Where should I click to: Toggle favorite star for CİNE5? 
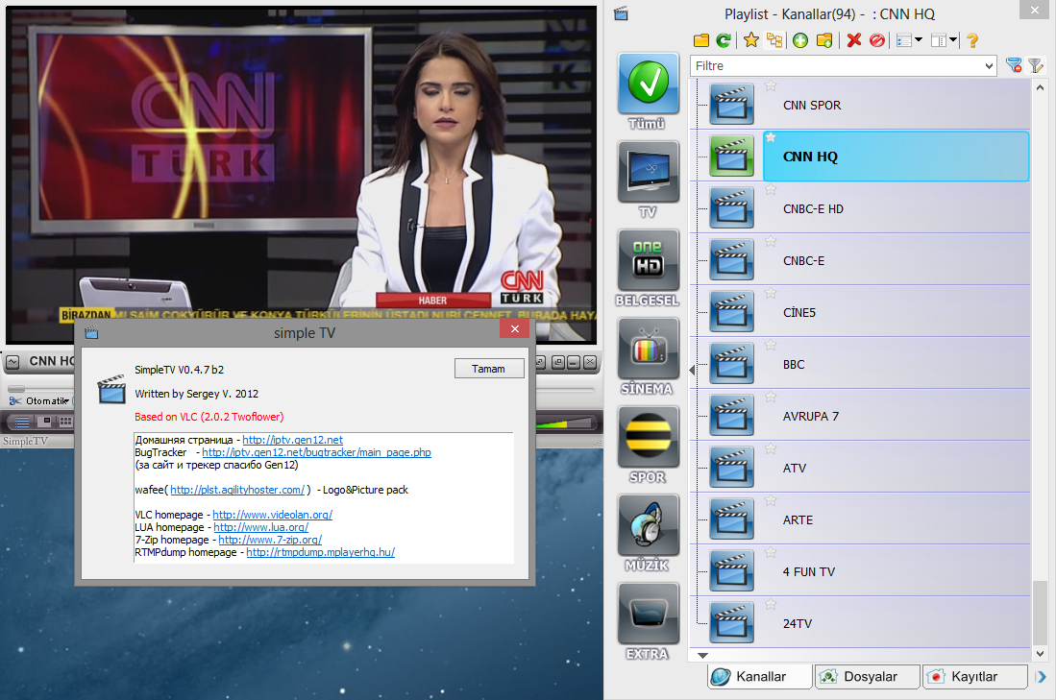click(x=772, y=293)
